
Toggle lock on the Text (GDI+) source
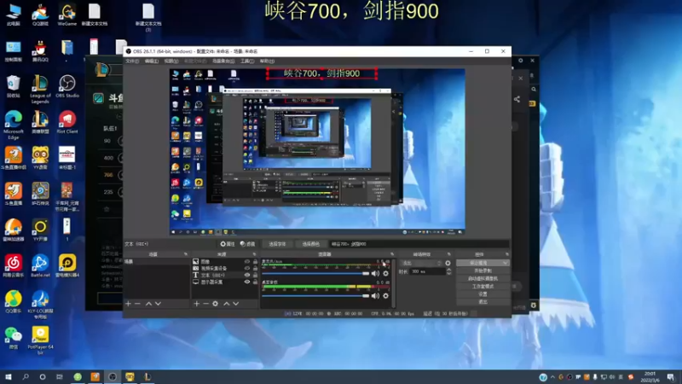coord(255,275)
